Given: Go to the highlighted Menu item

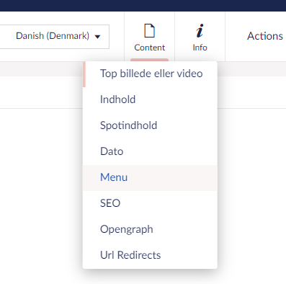Looking at the screenshot, I should [x=150, y=178].
